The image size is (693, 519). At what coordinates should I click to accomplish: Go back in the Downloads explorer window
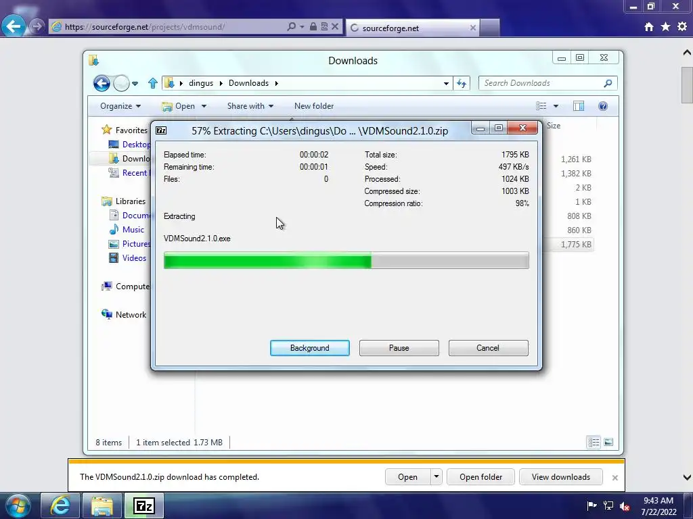[x=102, y=83]
